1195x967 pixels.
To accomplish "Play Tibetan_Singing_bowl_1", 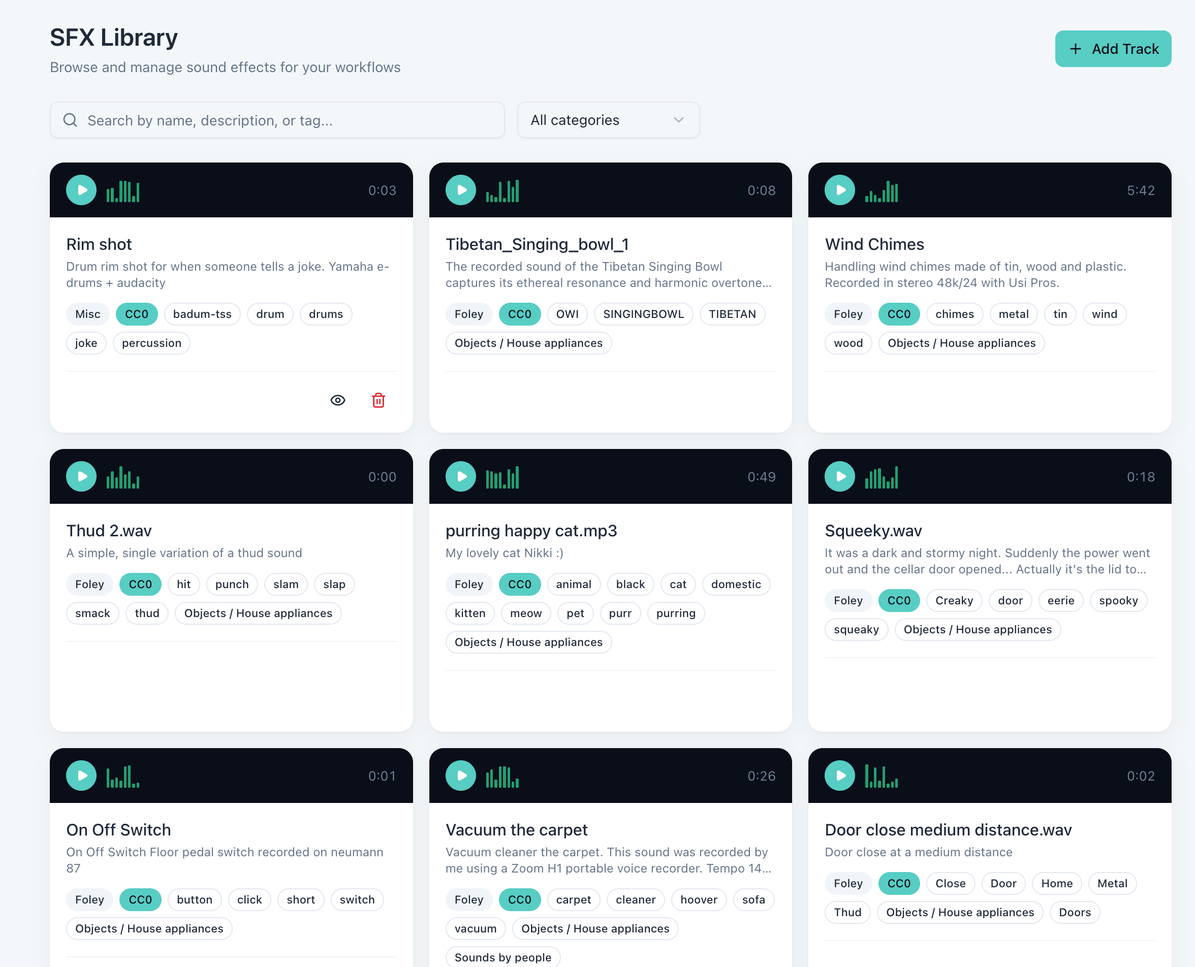I will click(460, 190).
